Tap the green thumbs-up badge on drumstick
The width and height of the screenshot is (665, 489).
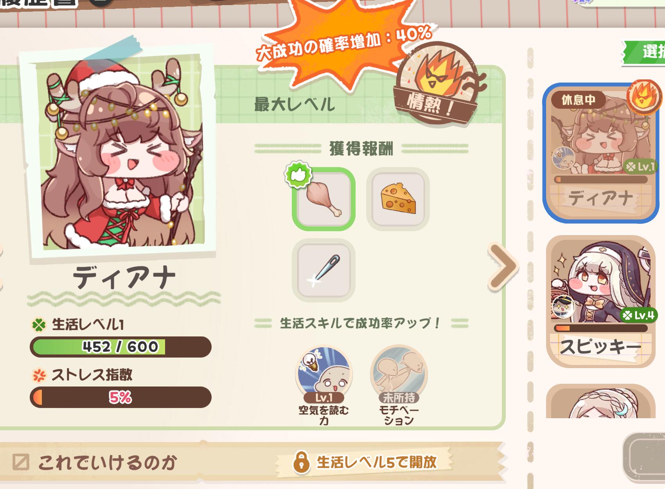coord(299,175)
